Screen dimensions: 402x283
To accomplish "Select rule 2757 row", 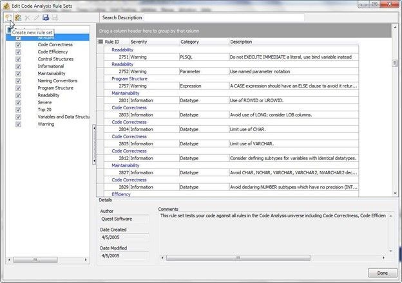I will (x=231, y=86).
